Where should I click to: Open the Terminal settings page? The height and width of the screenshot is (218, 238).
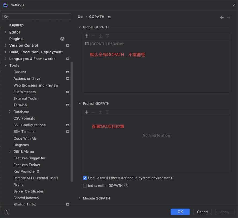tap(21, 105)
